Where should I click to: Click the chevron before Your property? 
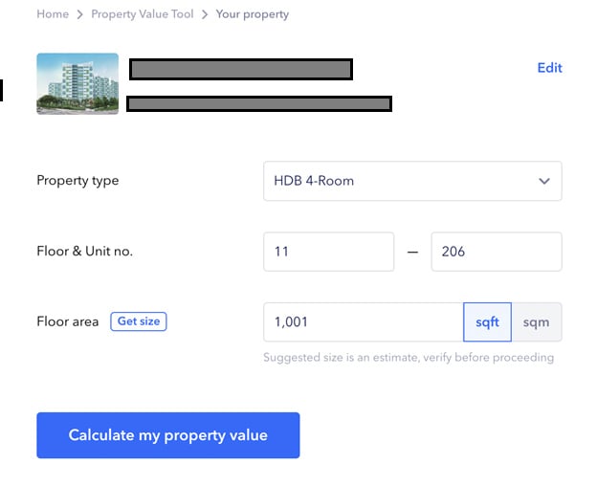(x=205, y=15)
